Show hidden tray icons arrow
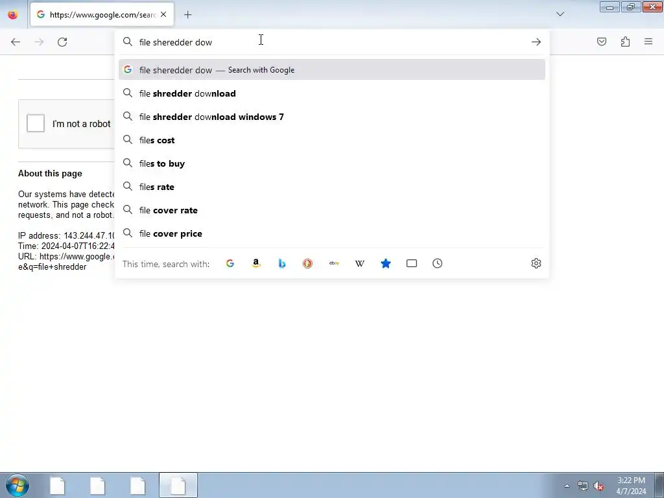 567,486
